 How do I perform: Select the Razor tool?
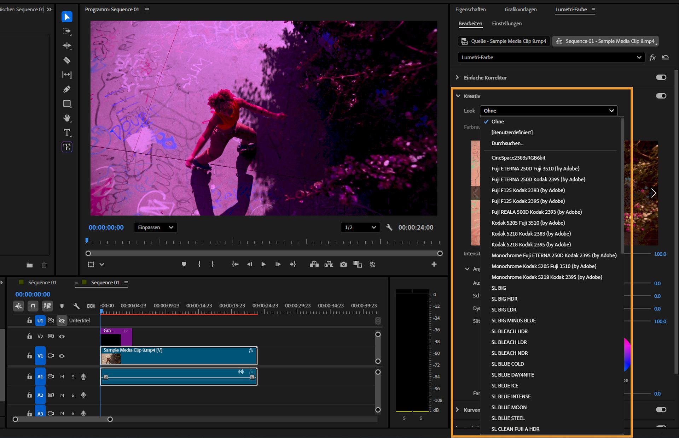pyautogui.click(x=66, y=60)
